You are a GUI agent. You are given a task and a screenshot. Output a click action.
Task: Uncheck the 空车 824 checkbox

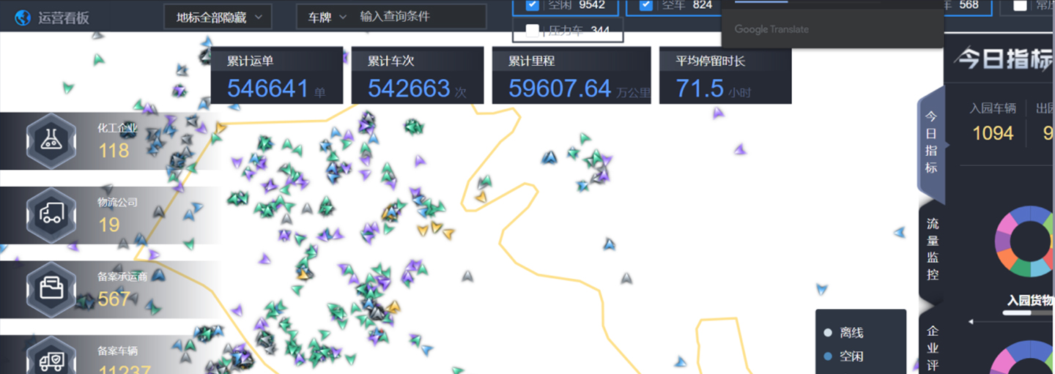[x=645, y=5]
